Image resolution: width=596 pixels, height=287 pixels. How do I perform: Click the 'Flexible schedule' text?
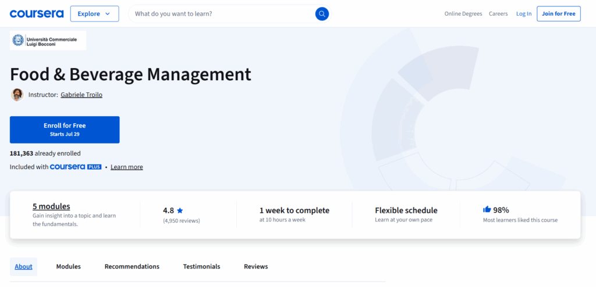(406, 210)
